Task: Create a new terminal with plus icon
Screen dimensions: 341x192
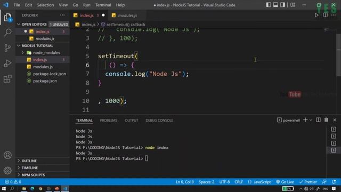Action: (x=305, y=120)
